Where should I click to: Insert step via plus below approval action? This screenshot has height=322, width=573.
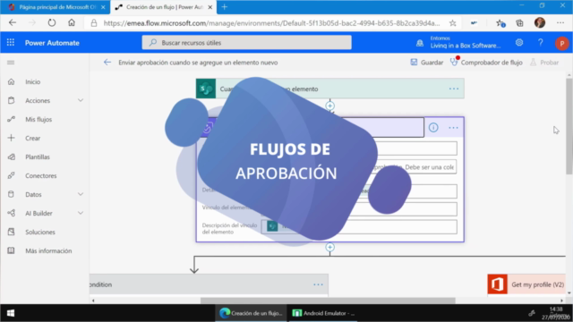[x=329, y=248]
